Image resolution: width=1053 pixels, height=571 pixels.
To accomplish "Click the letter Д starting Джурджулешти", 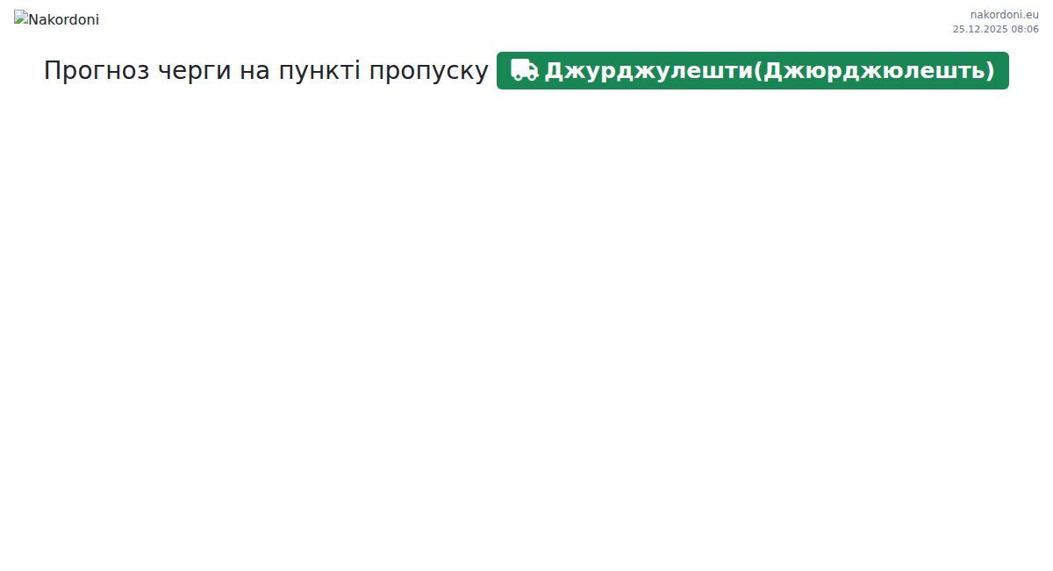I will [555, 70].
